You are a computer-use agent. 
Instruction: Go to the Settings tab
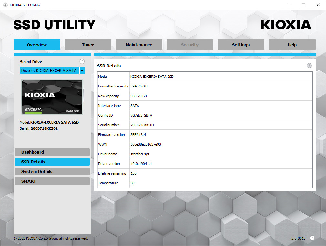(x=240, y=45)
